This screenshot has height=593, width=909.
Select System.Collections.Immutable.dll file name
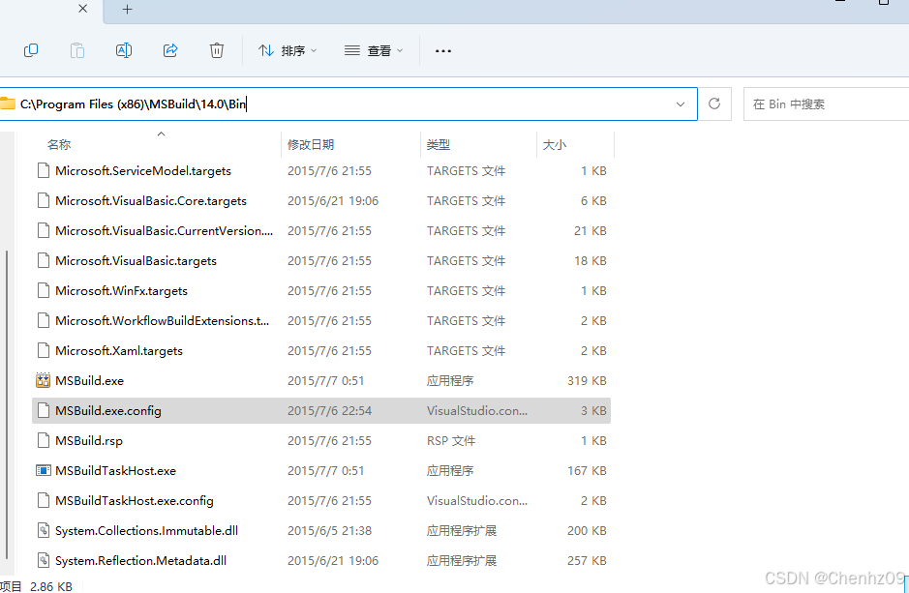[x=146, y=531]
